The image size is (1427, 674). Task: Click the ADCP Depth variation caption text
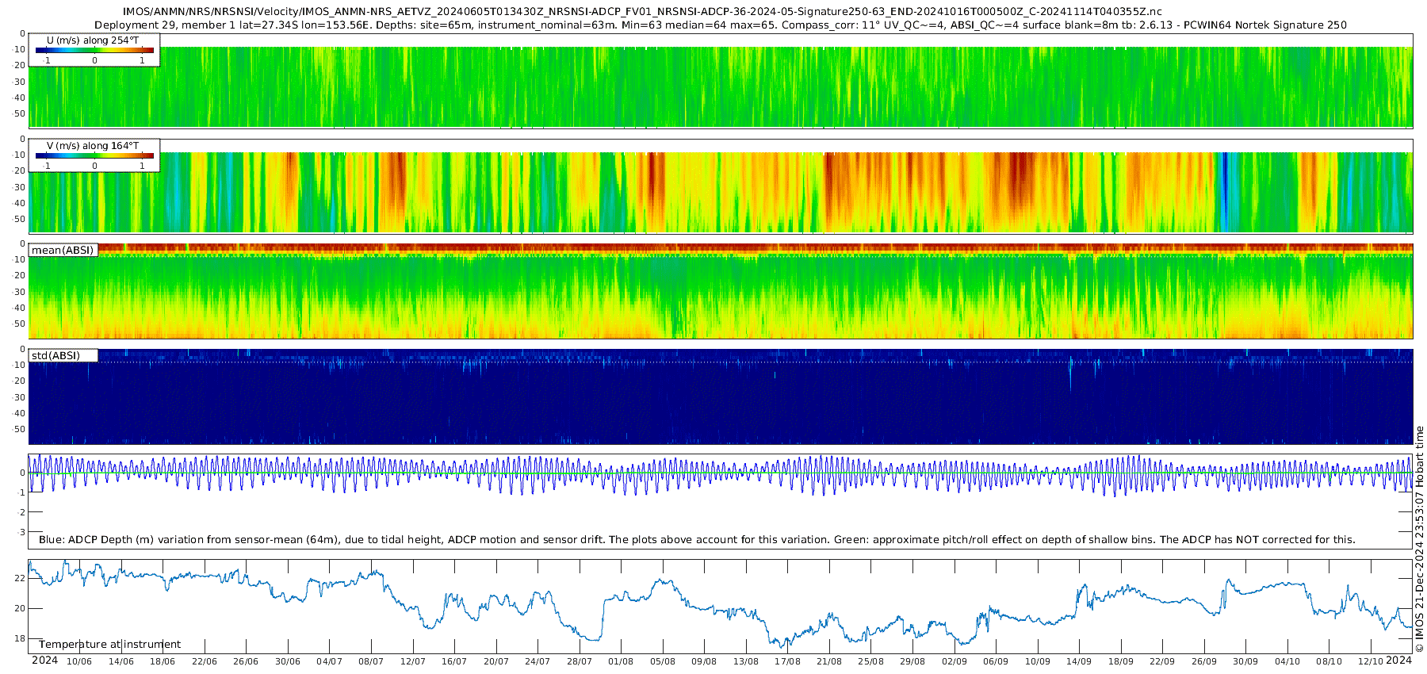pyautogui.click(x=697, y=540)
